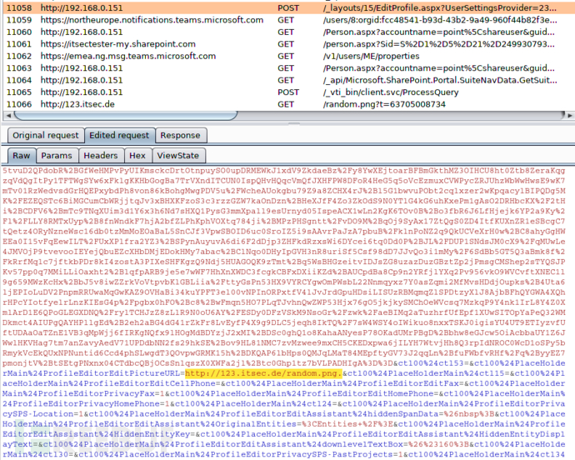Open the Edited request tab
Viewport: 575px width, 460px height.
pos(119,136)
